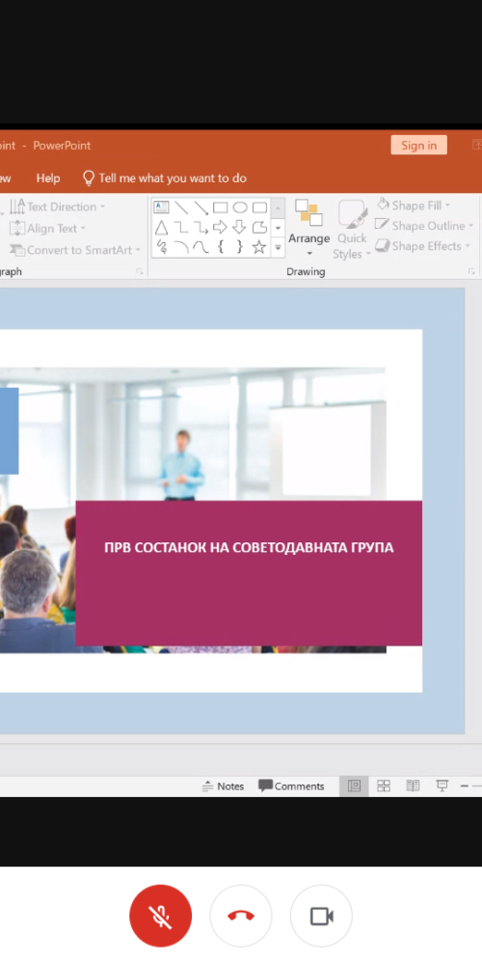The image size is (482, 965).
Task: Select the Text Box shape icon
Action: point(161,207)
